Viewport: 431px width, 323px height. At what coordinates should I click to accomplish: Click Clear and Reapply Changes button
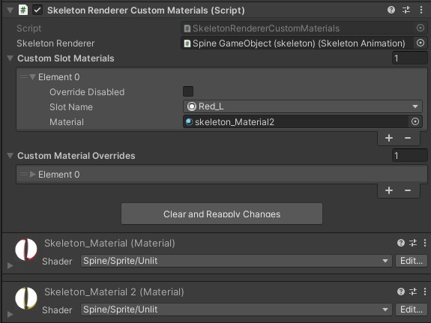[222, 214]
